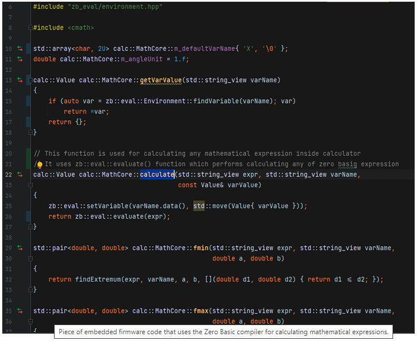Click the highlighted calculate function name
Image resolution: width=417 pixels, height=341 pixels.
point(157,174)
